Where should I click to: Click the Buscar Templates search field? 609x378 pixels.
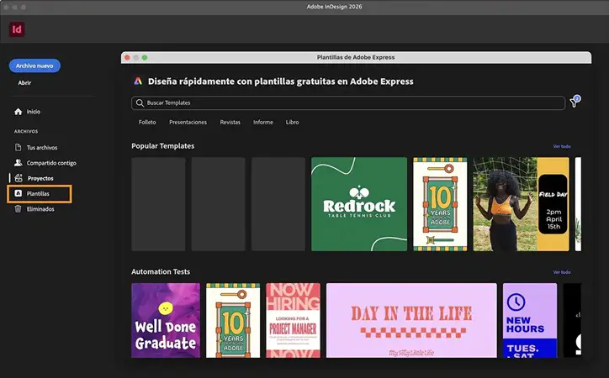(x=348, y=103)
